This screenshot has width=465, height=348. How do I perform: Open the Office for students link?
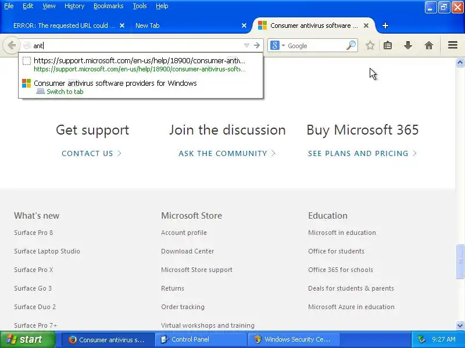click(336, 251)
